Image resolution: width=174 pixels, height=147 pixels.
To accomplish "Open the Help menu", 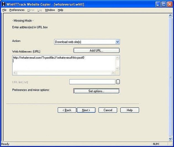I will [x=60, y=10].
